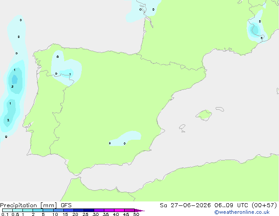Click the legend label "0.5"
The image size is (279, 216).
[x=15, y=214]
